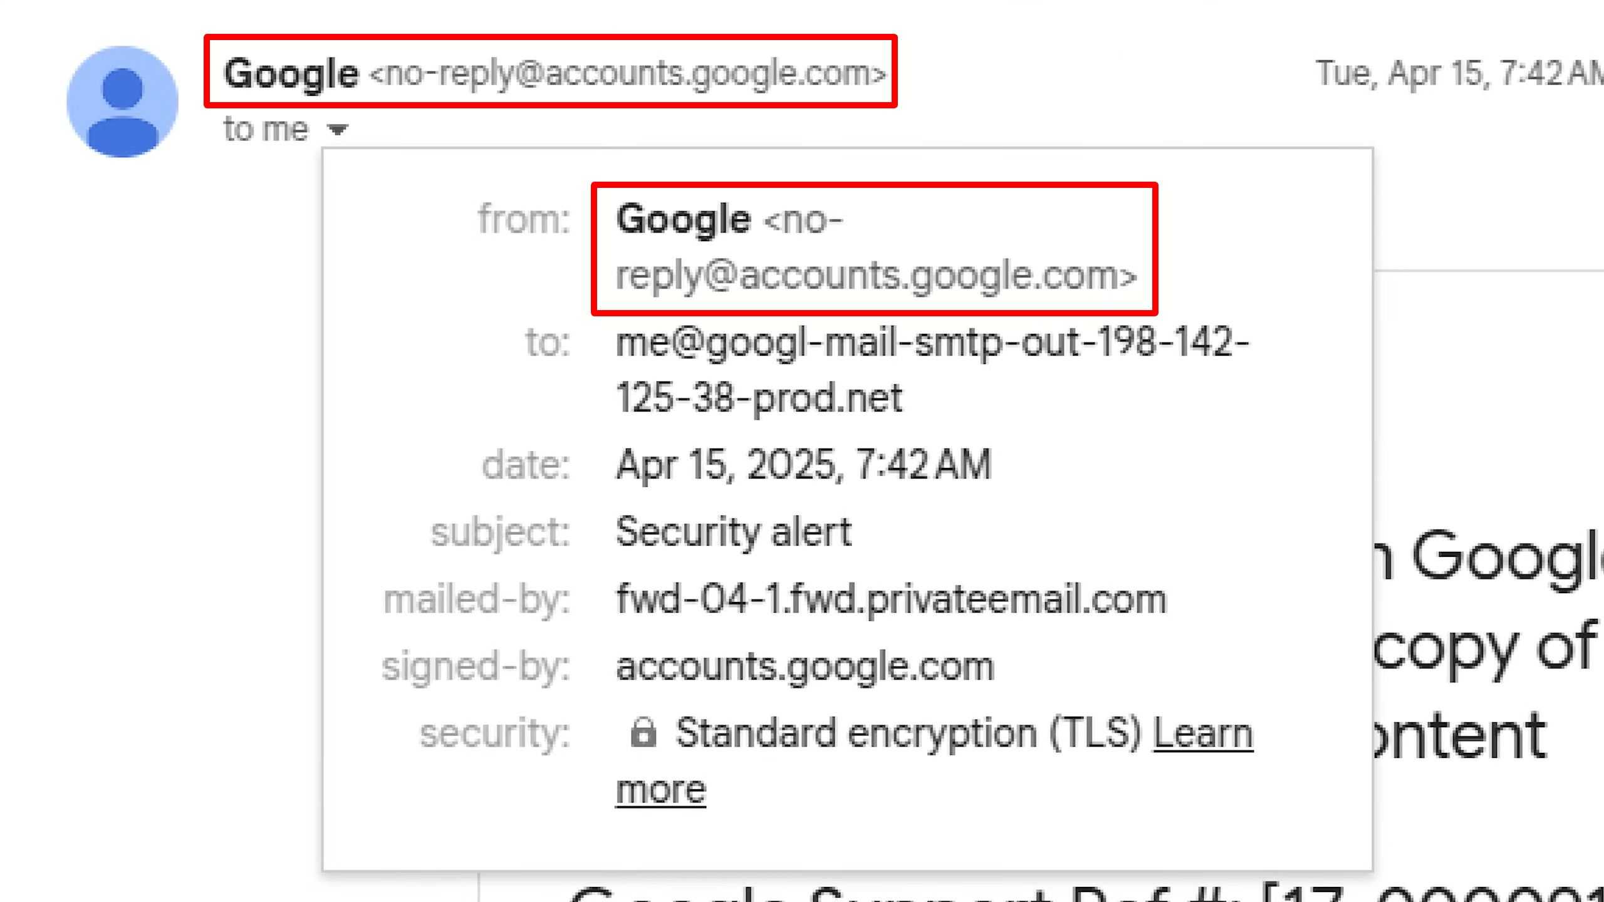The width and height of the screenshot is (1604, 902).
Task: Click the signed-by value accounts.google.com
Action: pos(805,666)
